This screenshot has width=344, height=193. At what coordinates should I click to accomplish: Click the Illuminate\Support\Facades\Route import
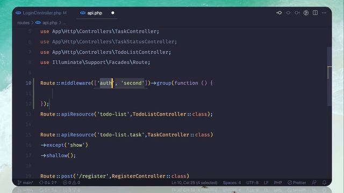pos(95,62)
